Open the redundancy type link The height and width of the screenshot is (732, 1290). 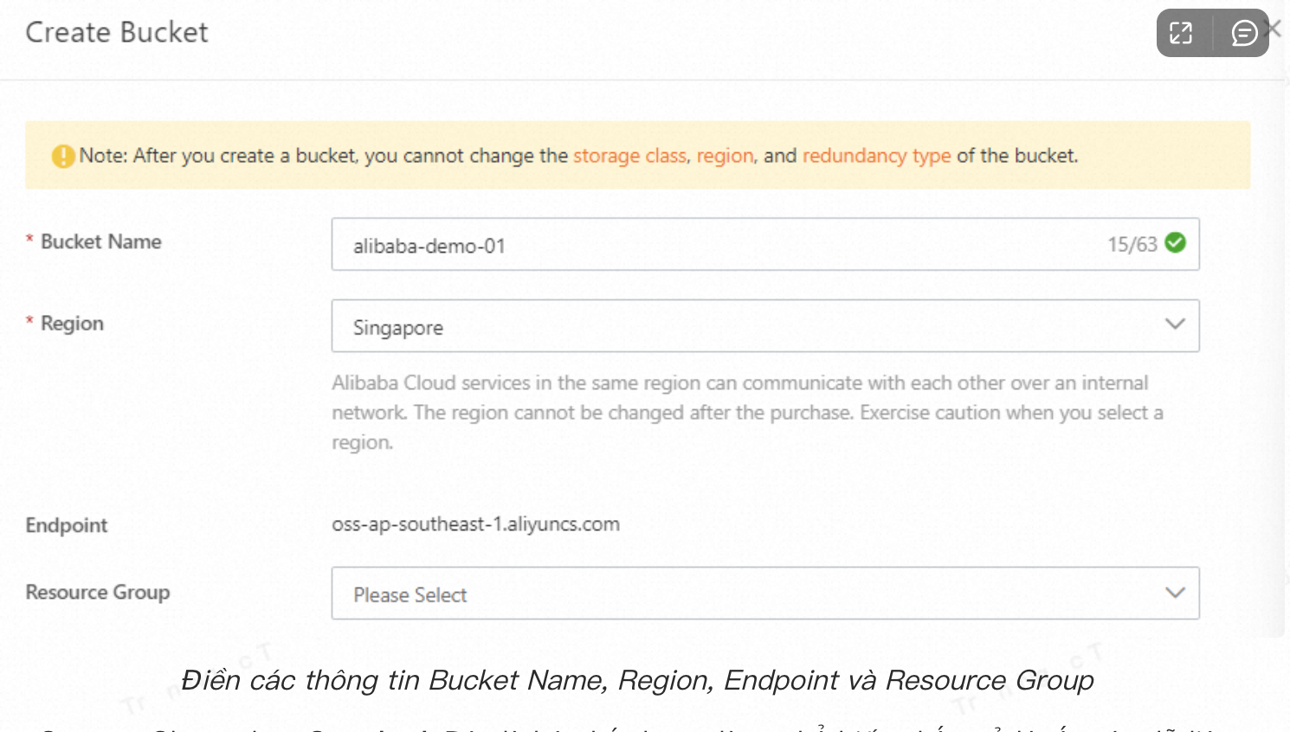(876, 156)
